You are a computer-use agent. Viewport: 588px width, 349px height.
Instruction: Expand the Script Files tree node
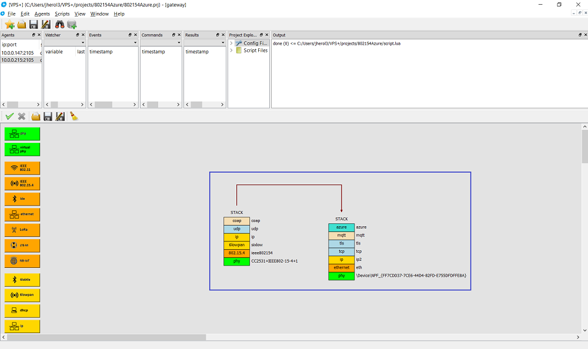(x=231, y=51)
